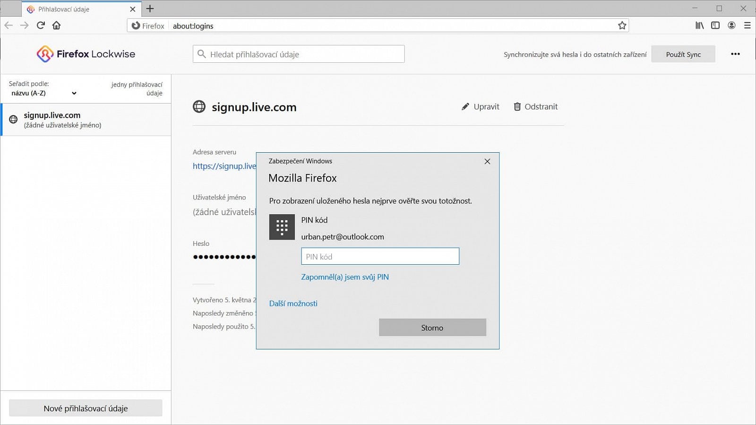Image resolution: width=756 pixels, height=425 pixels.
Task: Click the Storno button
Action: pos(432,327)
